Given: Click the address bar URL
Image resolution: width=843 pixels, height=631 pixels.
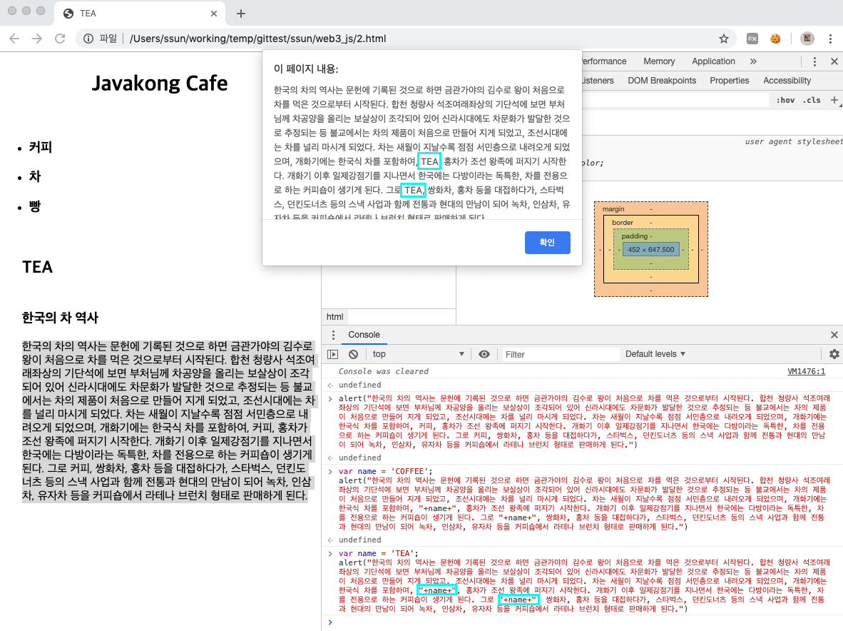Looking at the screenshot, I should coord(258,39).
